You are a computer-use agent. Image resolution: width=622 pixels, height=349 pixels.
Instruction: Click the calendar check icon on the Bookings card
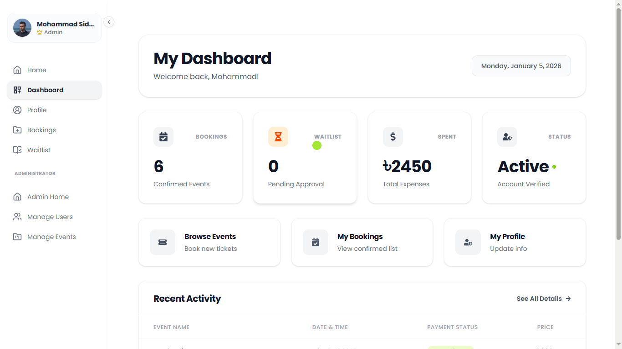coord(163,136)
